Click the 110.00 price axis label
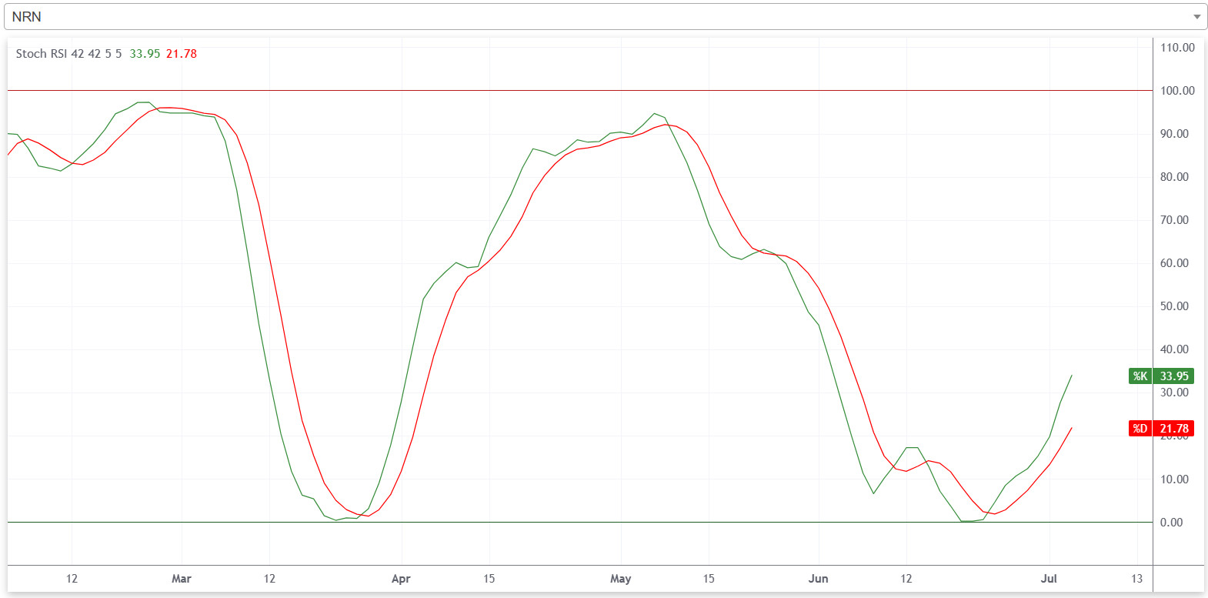The height and width of the screenshot is (598, 1208). [1177, 48]
